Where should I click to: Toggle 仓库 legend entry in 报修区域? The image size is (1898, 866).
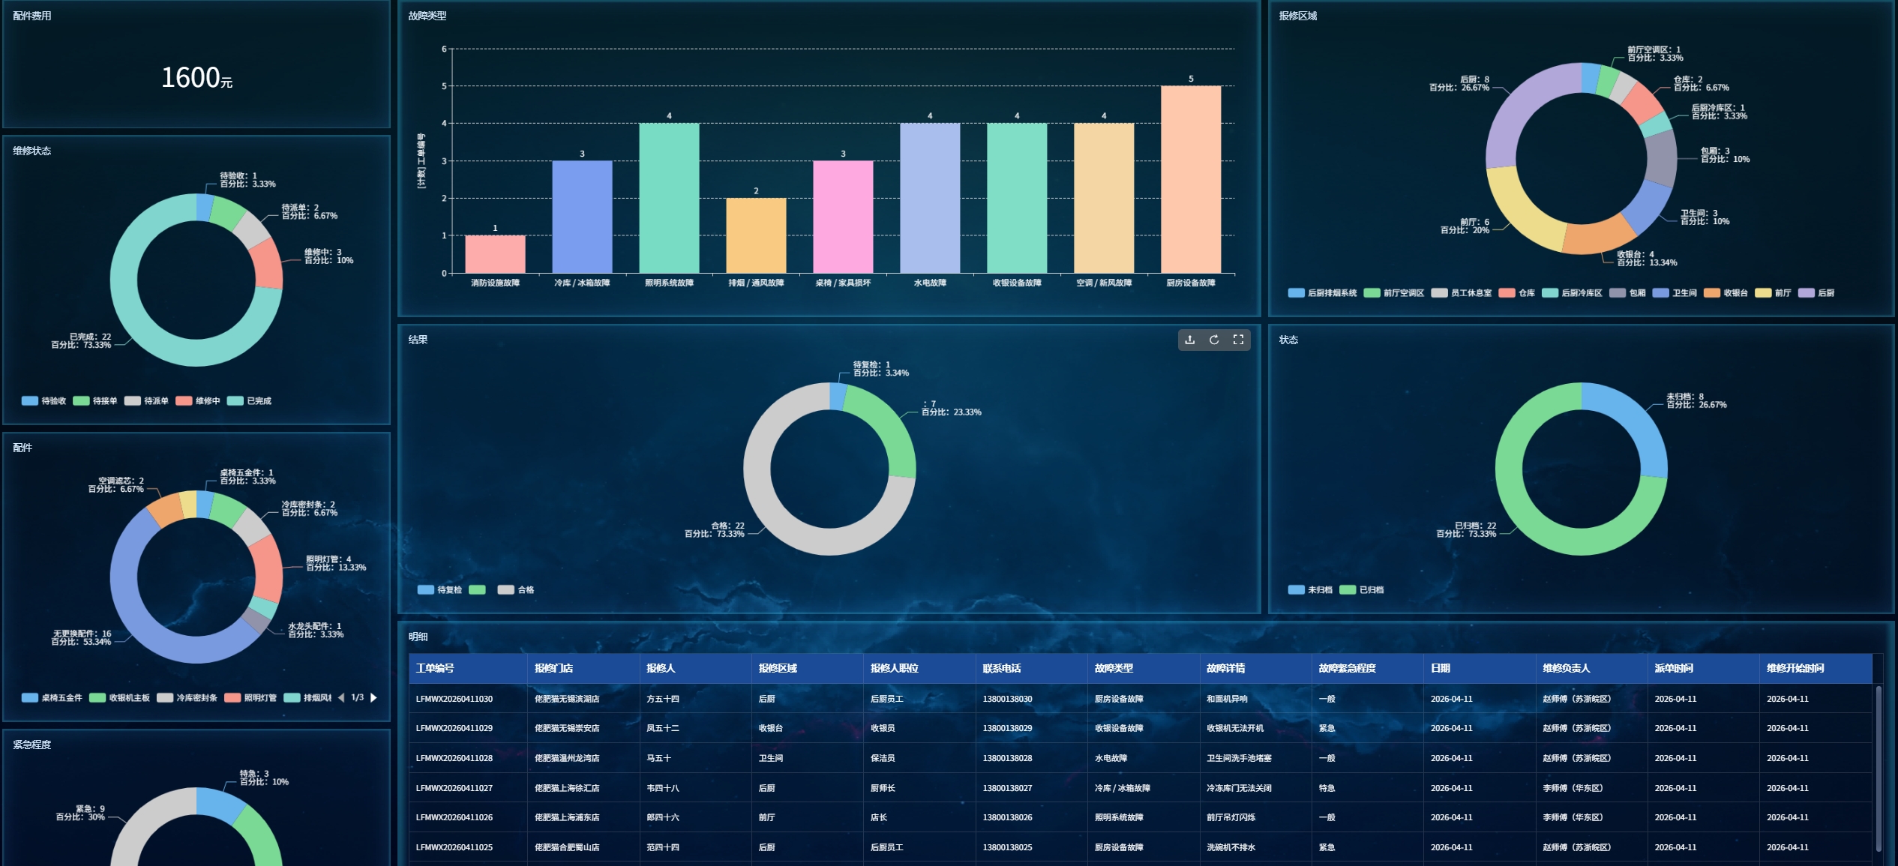click(1516, 293)
